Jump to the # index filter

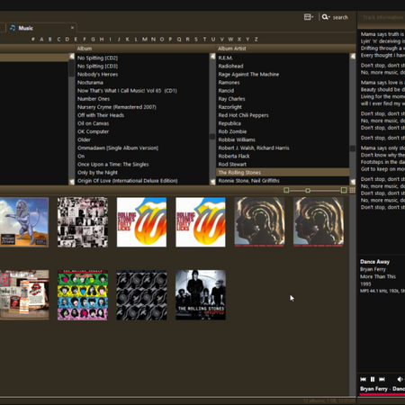[33, 39]
